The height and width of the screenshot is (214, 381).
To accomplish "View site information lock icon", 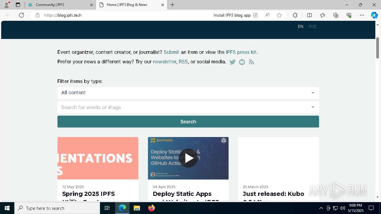I will [38, 15].
